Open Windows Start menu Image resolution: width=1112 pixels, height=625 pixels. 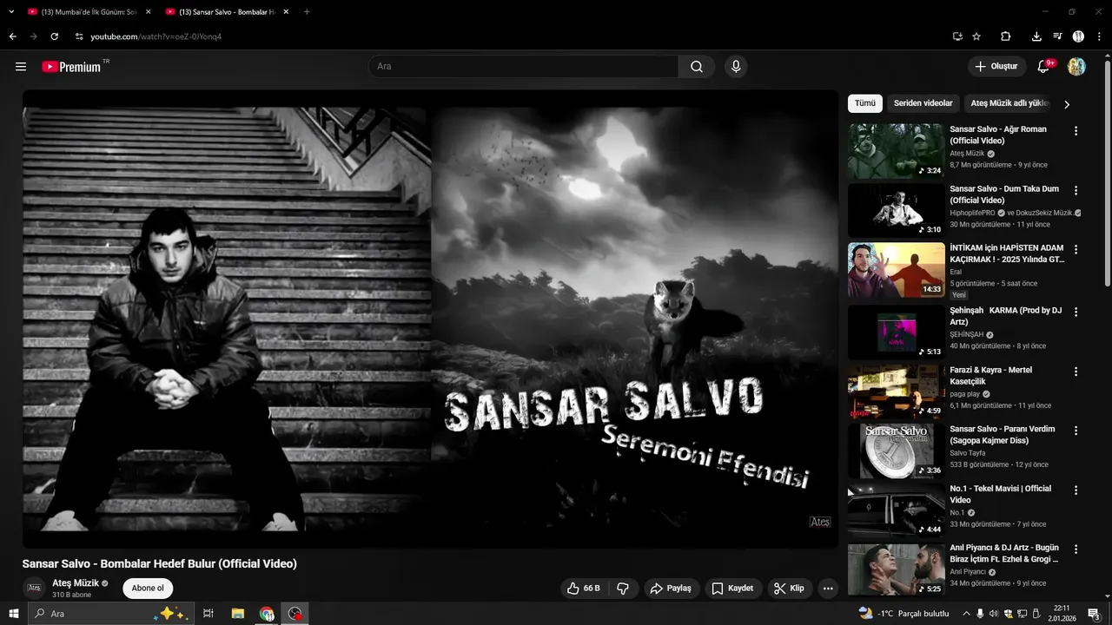point(13,614)
